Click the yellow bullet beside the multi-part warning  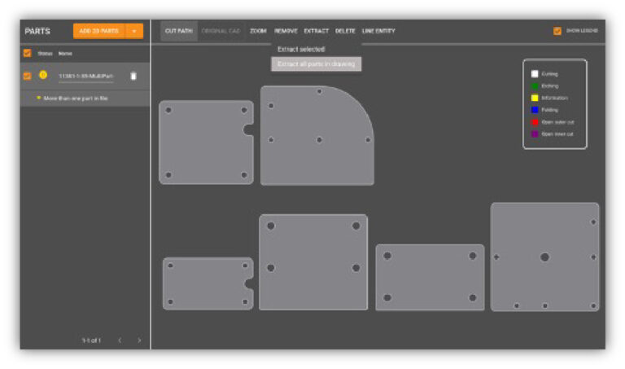(37, 98)
